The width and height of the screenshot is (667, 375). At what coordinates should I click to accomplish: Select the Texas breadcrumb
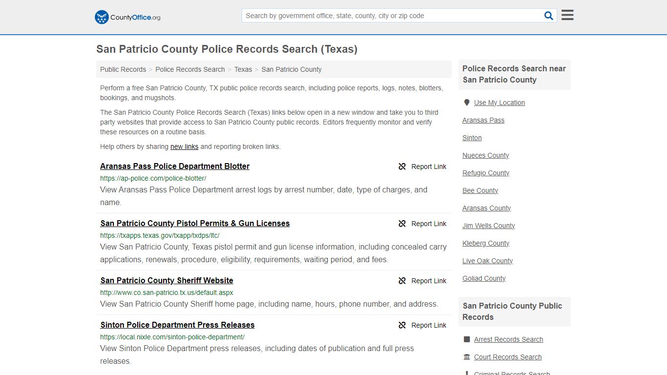243,69
